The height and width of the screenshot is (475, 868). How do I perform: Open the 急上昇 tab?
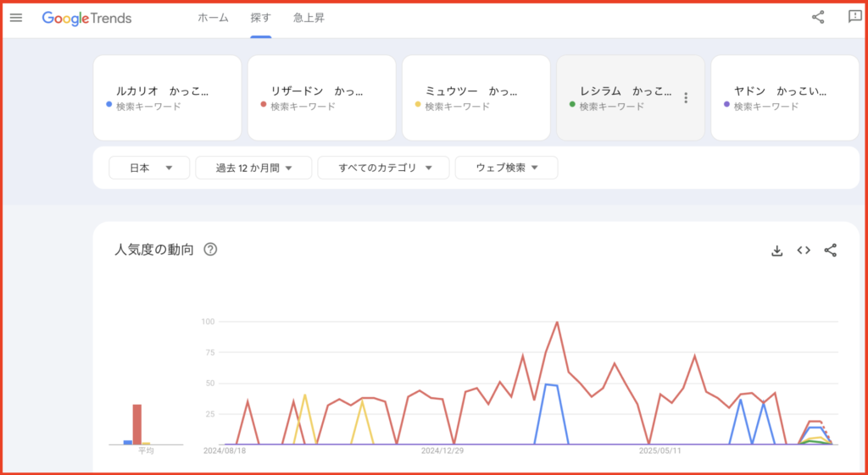click(x=309, y=18)
